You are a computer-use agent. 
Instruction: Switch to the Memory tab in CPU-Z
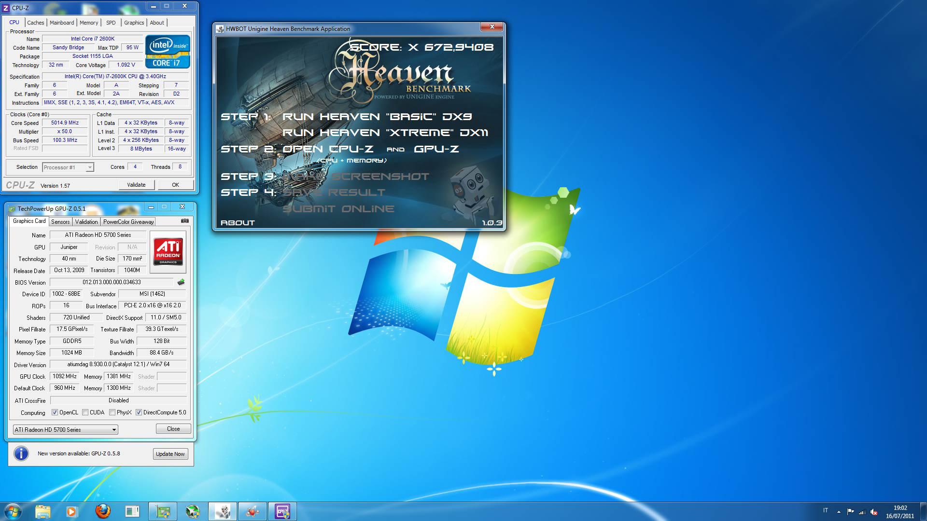[x=89, y=23]
